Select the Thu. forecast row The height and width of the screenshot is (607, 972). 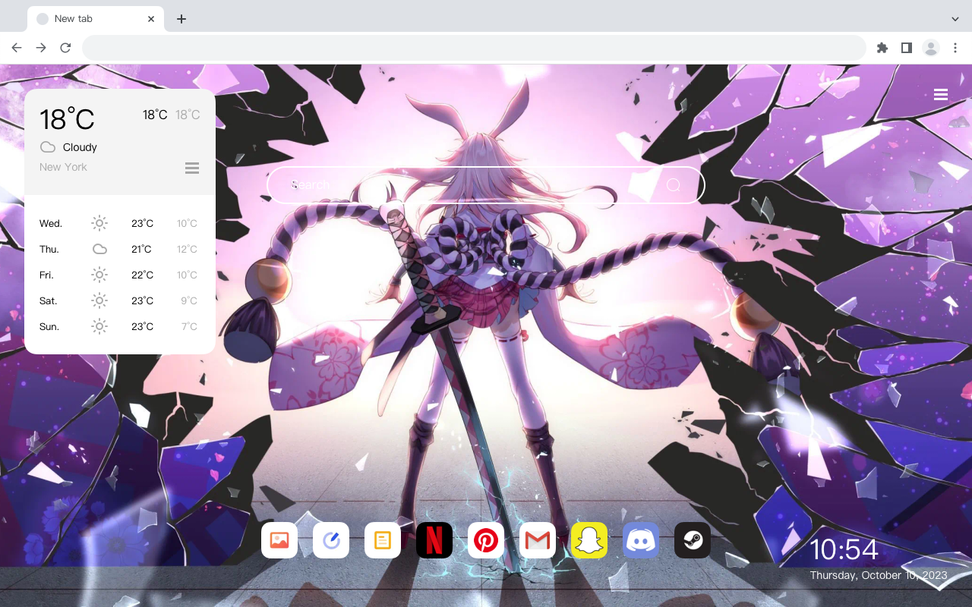click(x=120, y=249)
